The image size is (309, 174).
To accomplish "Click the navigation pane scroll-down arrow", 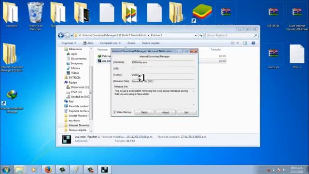I will pos(91,131).
